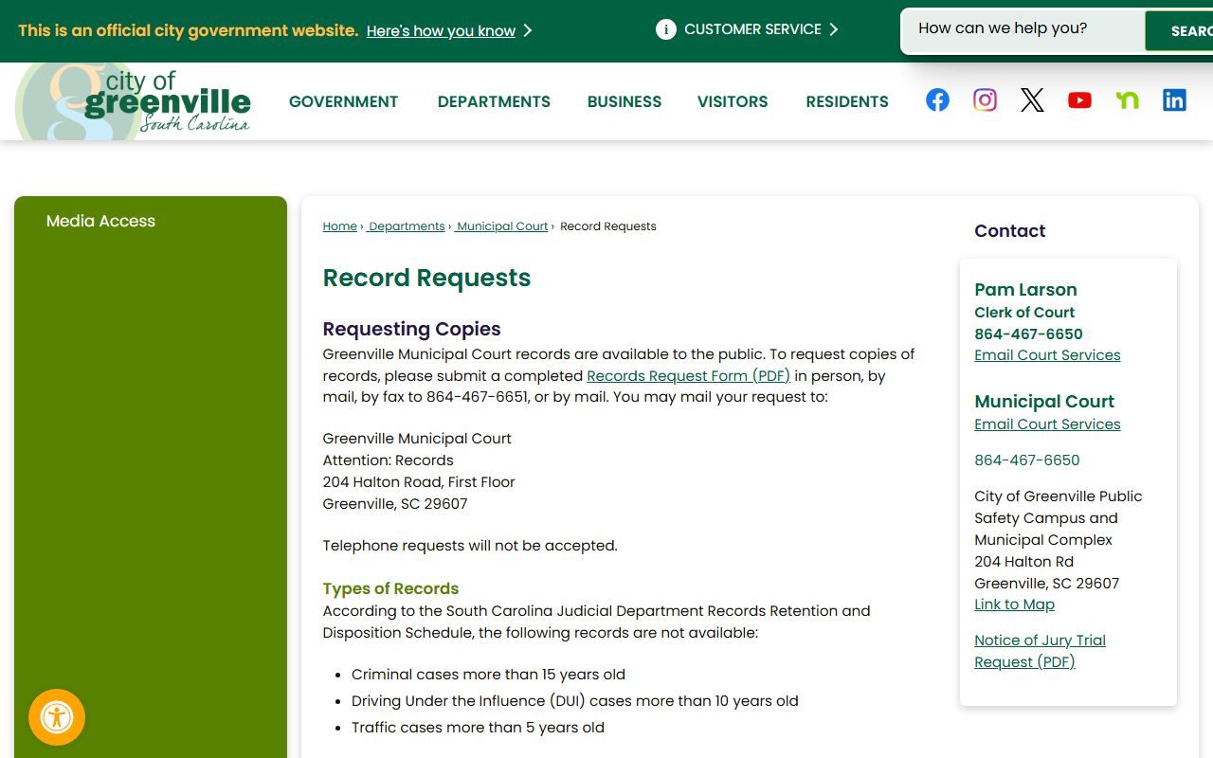Open the Government menu
The height and width of the screenshot is (758, 1213).
point(343,101)
